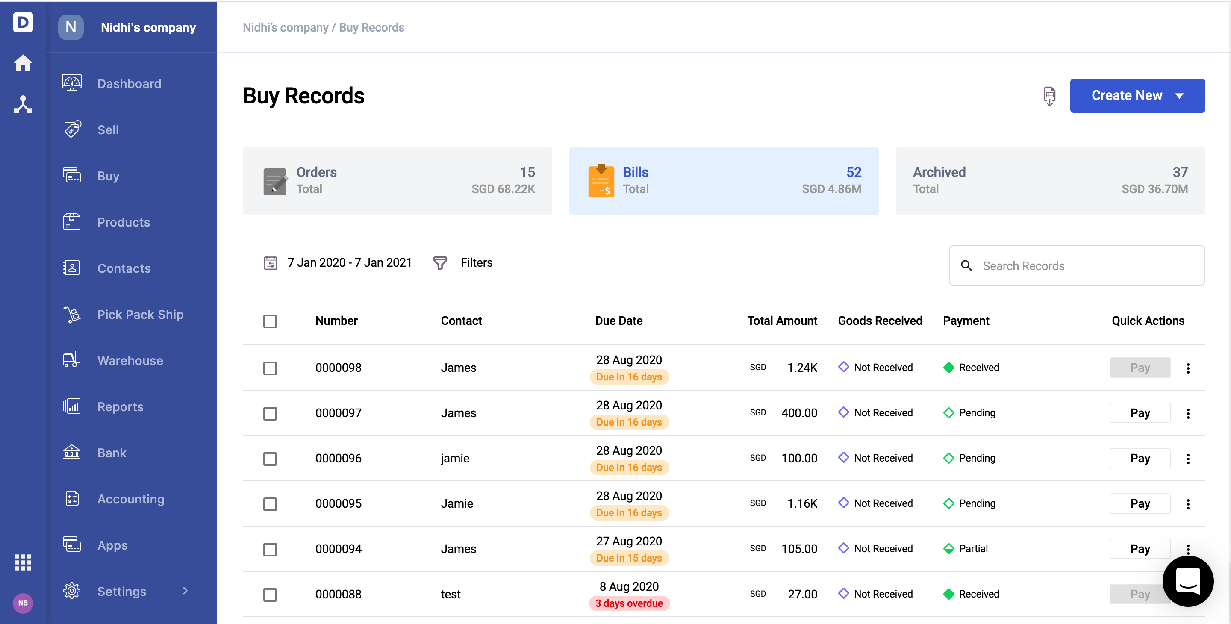Open the organization hierarchy icon

pyautogui.click(x=23, y=104)
